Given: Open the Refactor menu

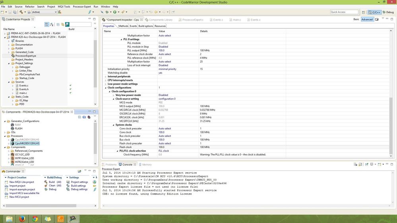Looking at the screenshot, I should (x=30, y=7).
